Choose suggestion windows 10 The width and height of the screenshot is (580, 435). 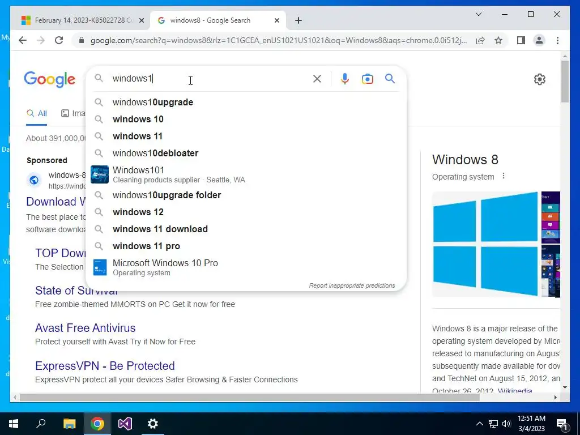click(246, 119)
